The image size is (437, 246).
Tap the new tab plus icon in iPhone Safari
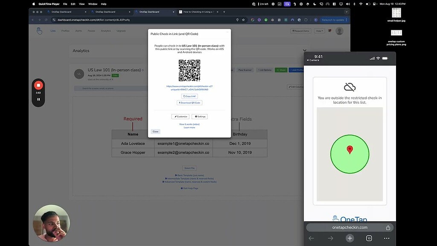[350, 238]
